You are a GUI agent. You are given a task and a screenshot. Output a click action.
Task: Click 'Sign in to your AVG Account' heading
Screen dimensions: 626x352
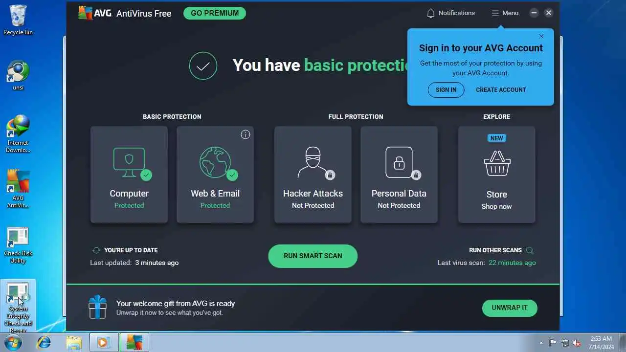tap(481, 48)
